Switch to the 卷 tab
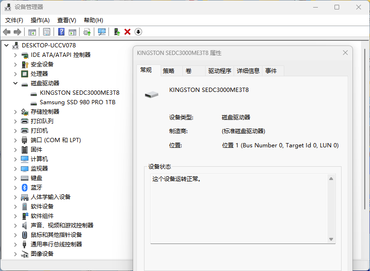 pyautogui.click(x=194, y=71)
